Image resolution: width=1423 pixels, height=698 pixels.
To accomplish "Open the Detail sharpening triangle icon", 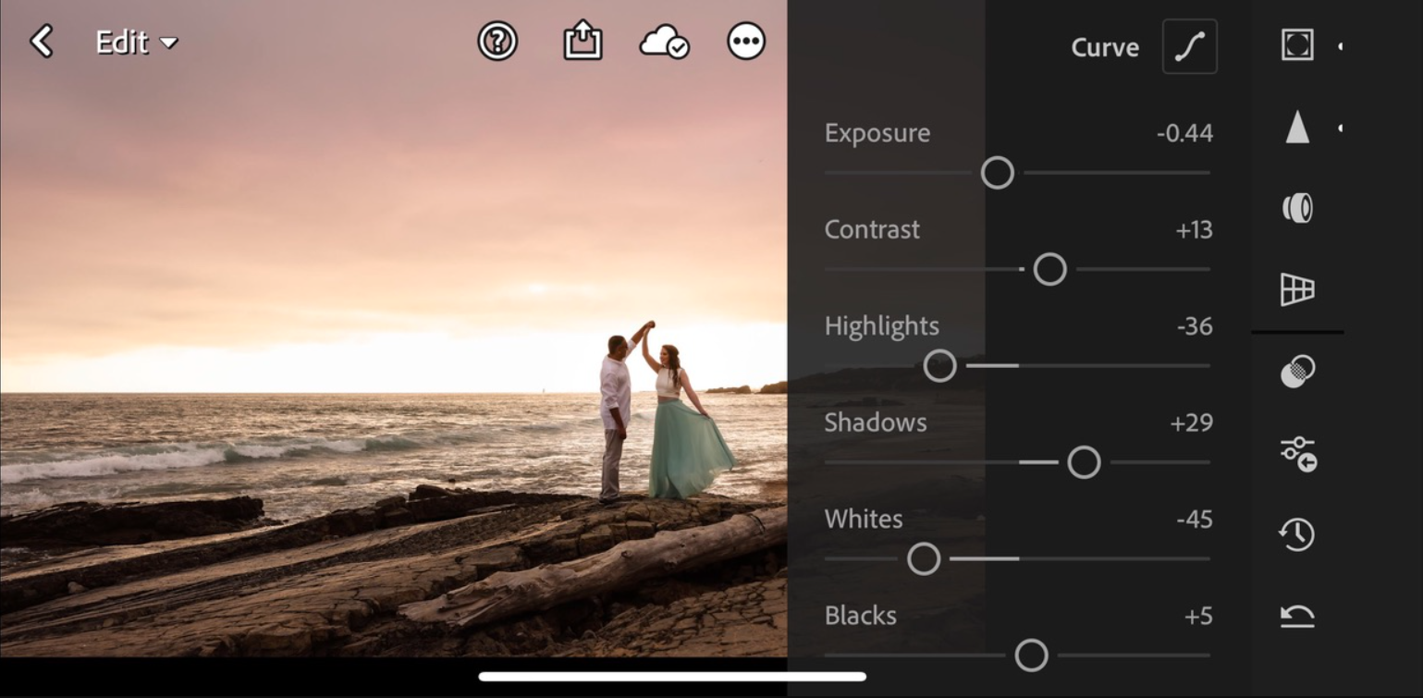I will [x=1297, y=128].
